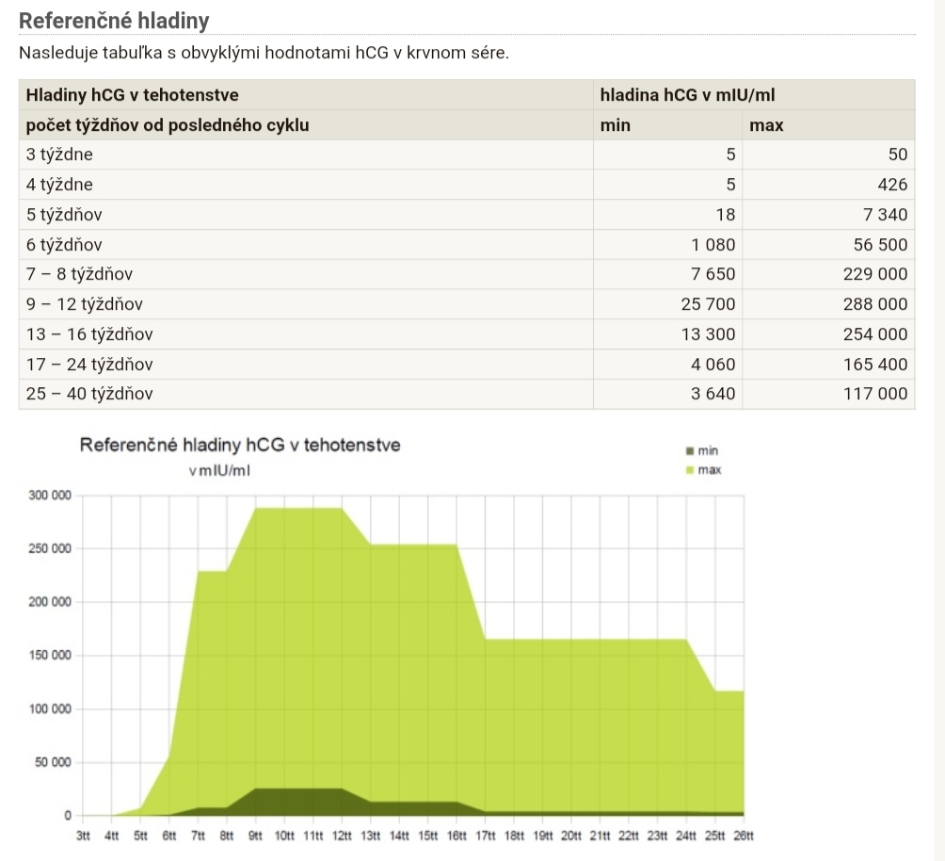Select the 'min' column header in table

coord(616,125)
